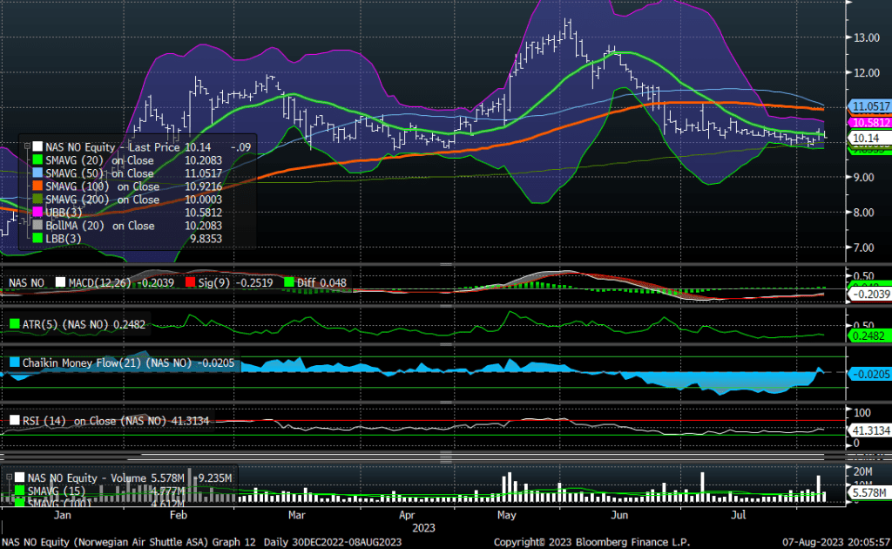892x549 pixels.
Task: Click the May label on the date axis
Action: [x=506, y=515]
